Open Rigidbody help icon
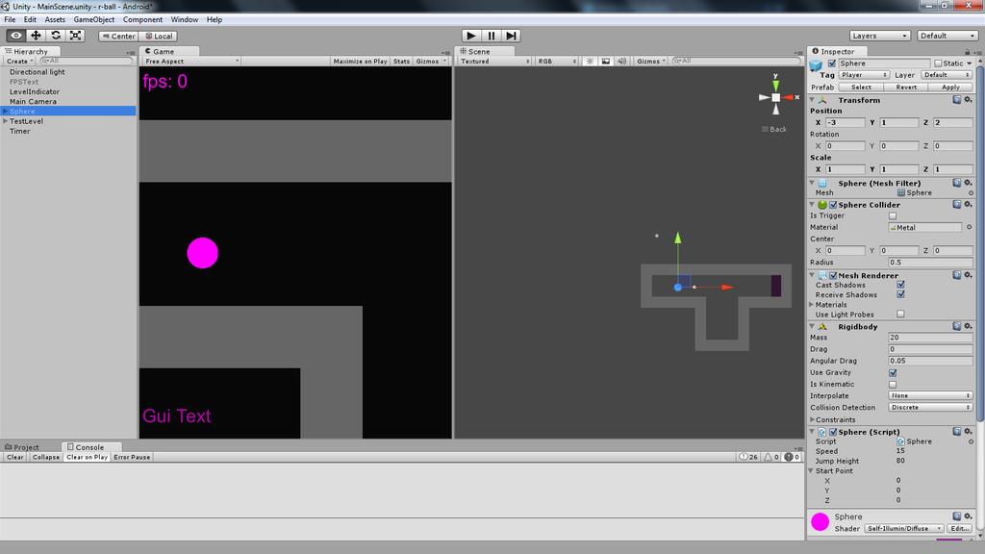985x554 pixels. [957, 327]
